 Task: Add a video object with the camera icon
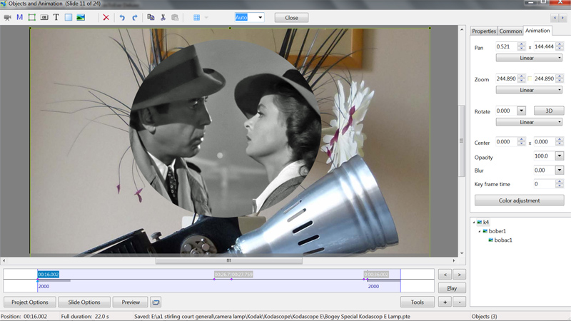(x=7, y=17)
